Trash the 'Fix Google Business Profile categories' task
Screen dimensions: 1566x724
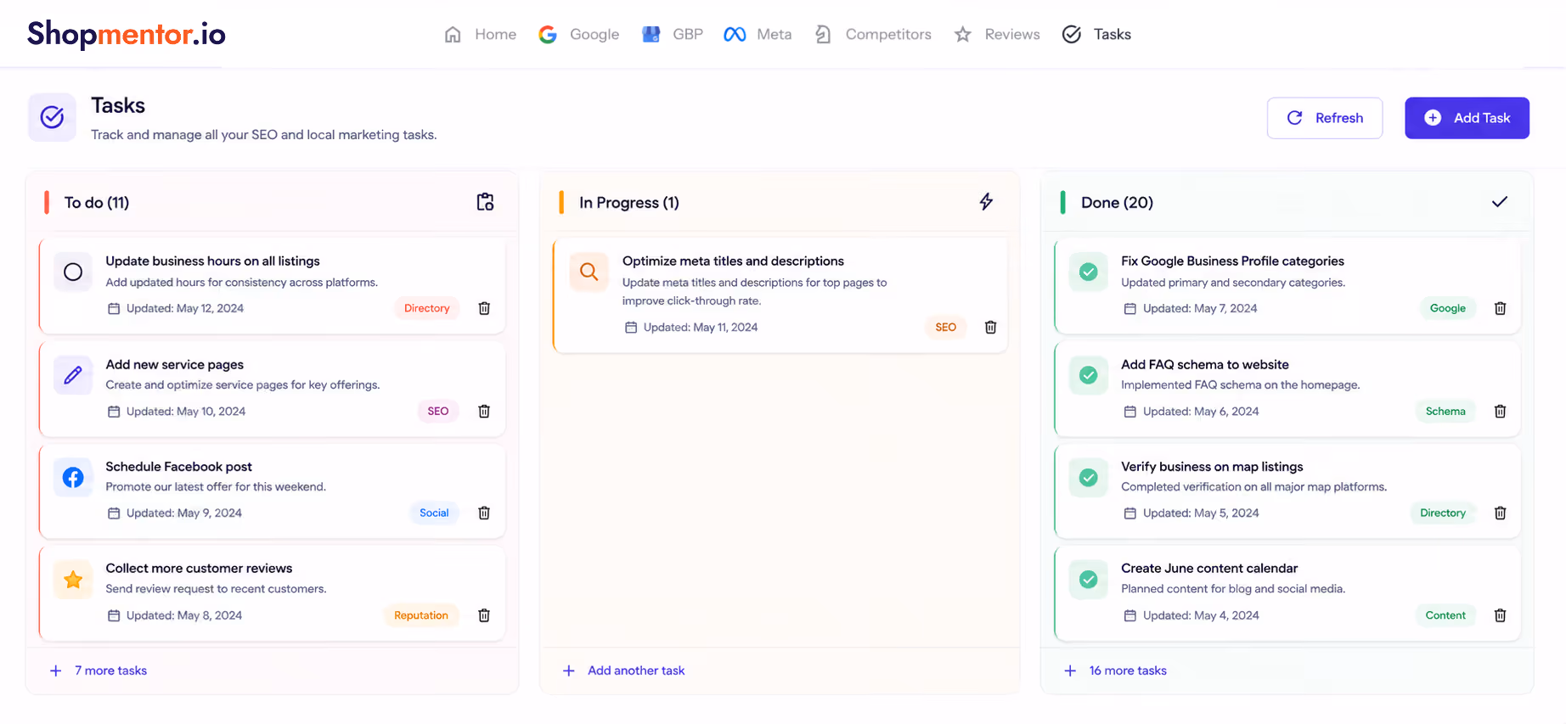click(x=1501, y=308)
